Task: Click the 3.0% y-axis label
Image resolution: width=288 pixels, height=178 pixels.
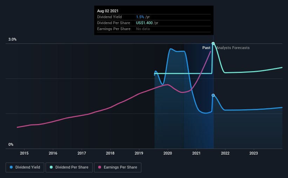Action: pos(12,39)
